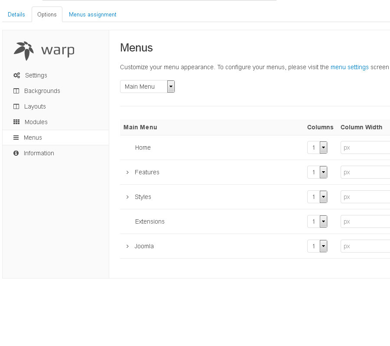Viewport: 390px width, 346px height.
Task: Switch to the Details tab
Action: (16, 14)
